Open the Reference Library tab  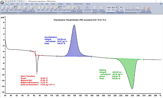78,4
